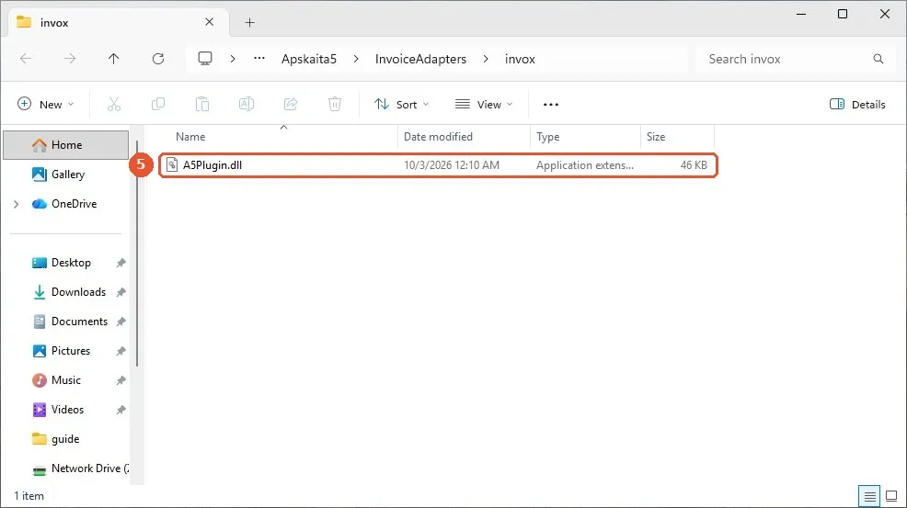Screen dimensions: 907x508
Task: Expand hidden breadcrumb path ellipsis
Action: 259,59
